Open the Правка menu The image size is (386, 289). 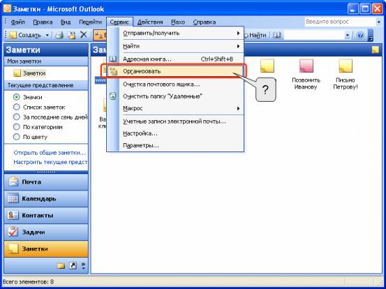coord(43,22)
